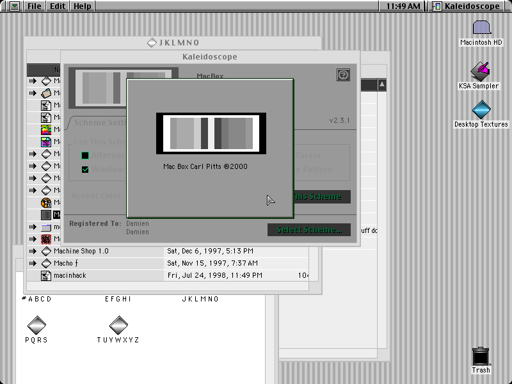
Task: Click the Trash icon on the desktop
Action: pyautogui.click(x=481, y=356)
